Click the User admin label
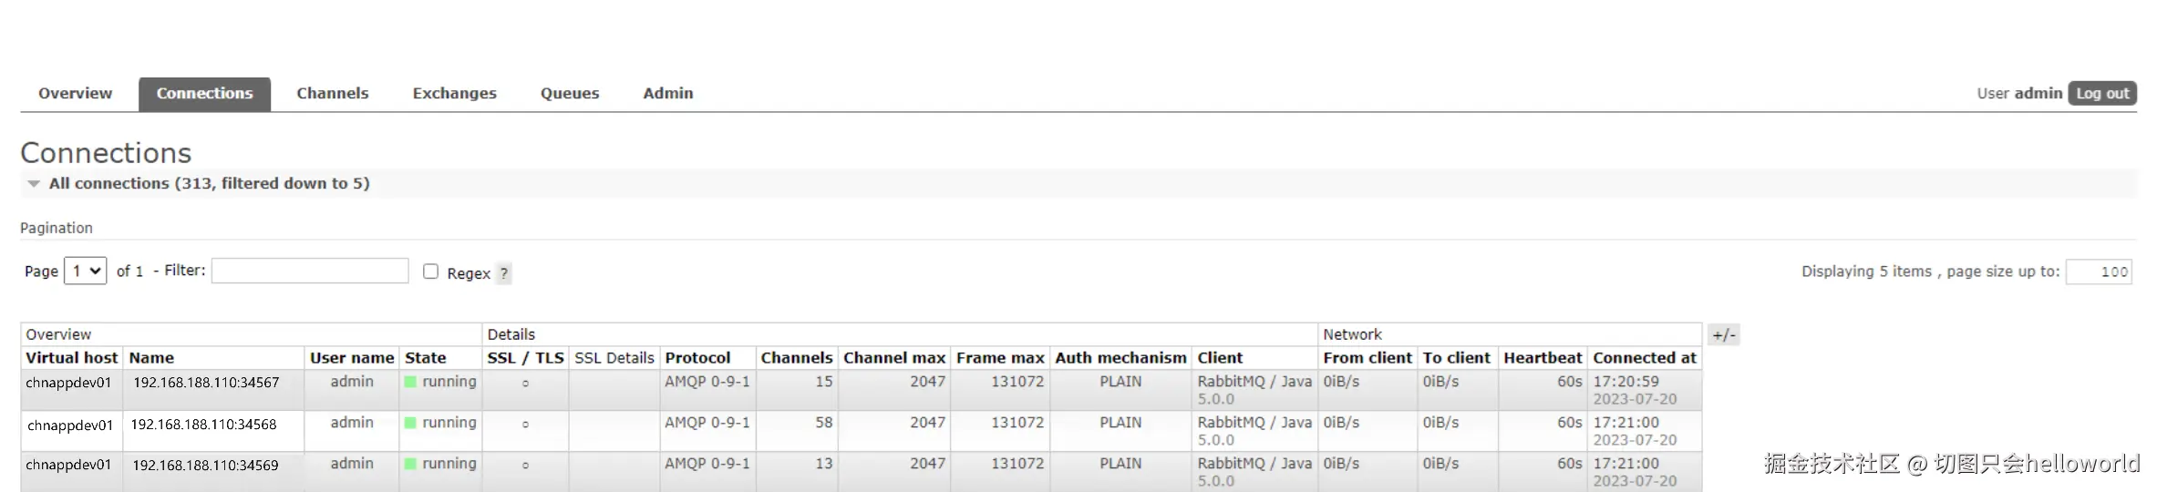The image size is (2157, 492). coord(2019,93)
